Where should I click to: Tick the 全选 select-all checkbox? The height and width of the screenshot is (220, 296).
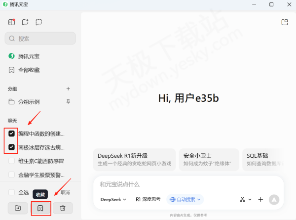click(x=11, y=192)
